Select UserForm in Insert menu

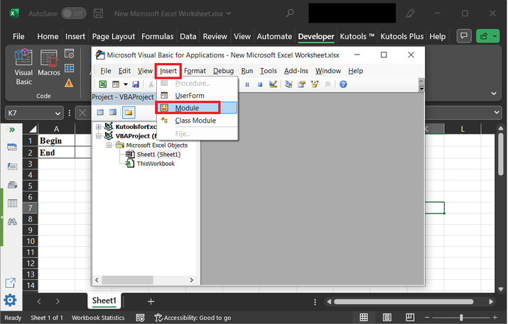tap(197, 96)
